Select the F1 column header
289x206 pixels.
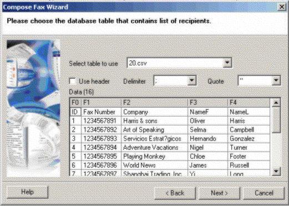[101, 103]
